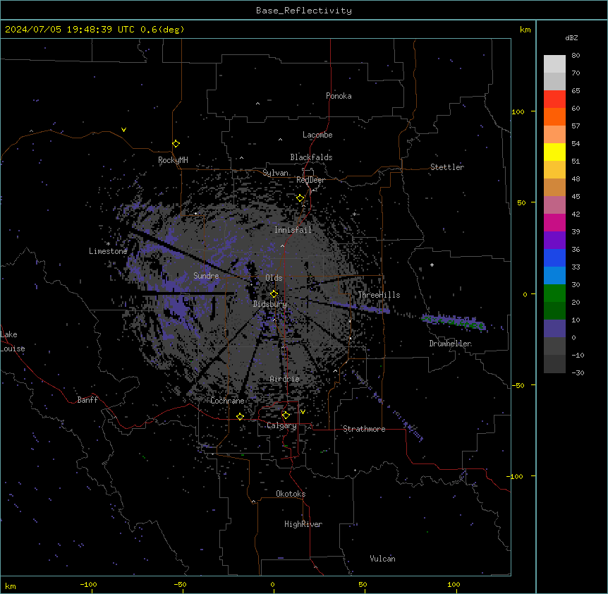This screenshot has width=608, height=594.
Task: Click the HighRiver town label
Action: click(303, 524)
